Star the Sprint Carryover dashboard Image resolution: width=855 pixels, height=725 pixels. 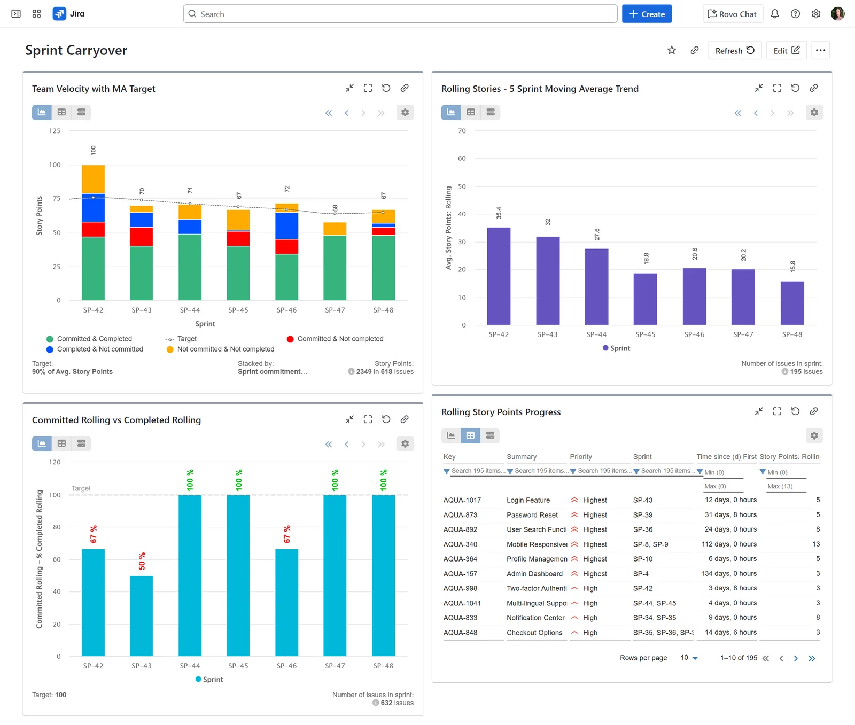coord(672,50)
